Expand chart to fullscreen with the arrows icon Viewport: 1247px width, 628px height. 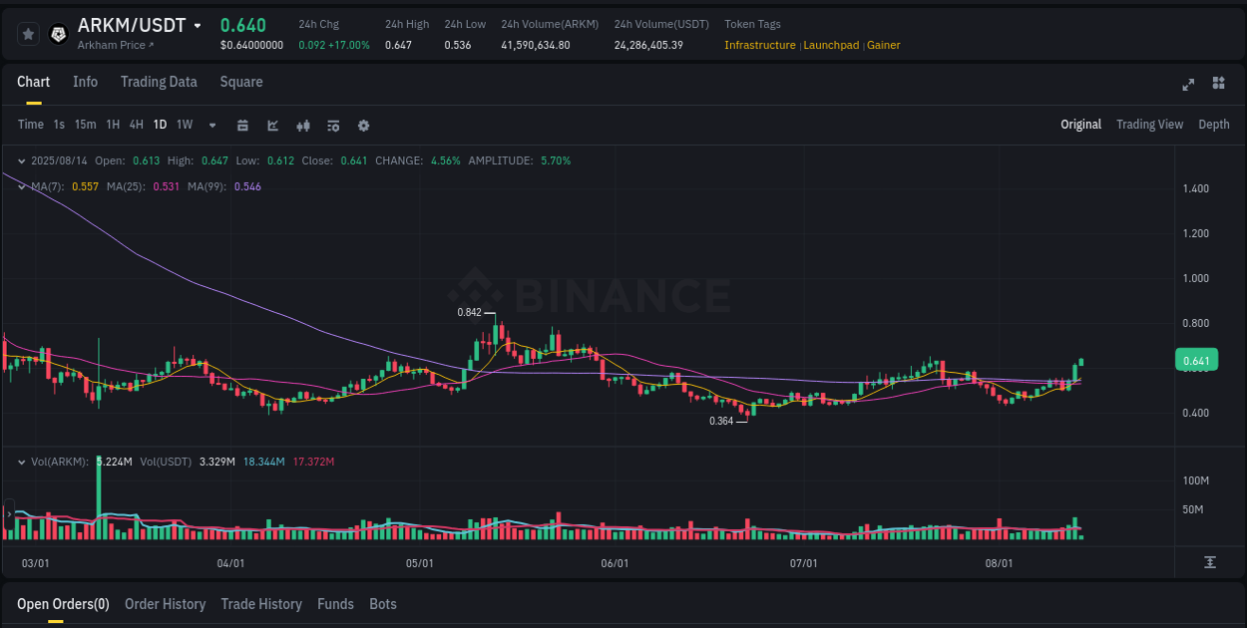(1188, 85)
